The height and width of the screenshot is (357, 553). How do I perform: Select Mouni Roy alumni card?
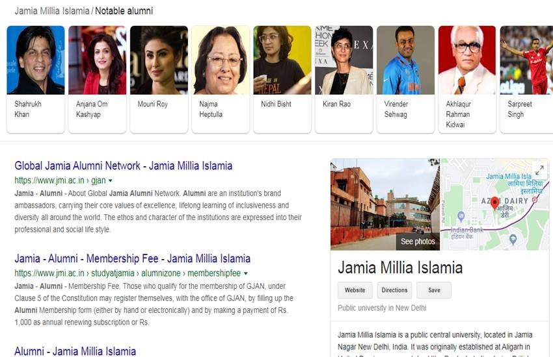click(x=159, y=79)
